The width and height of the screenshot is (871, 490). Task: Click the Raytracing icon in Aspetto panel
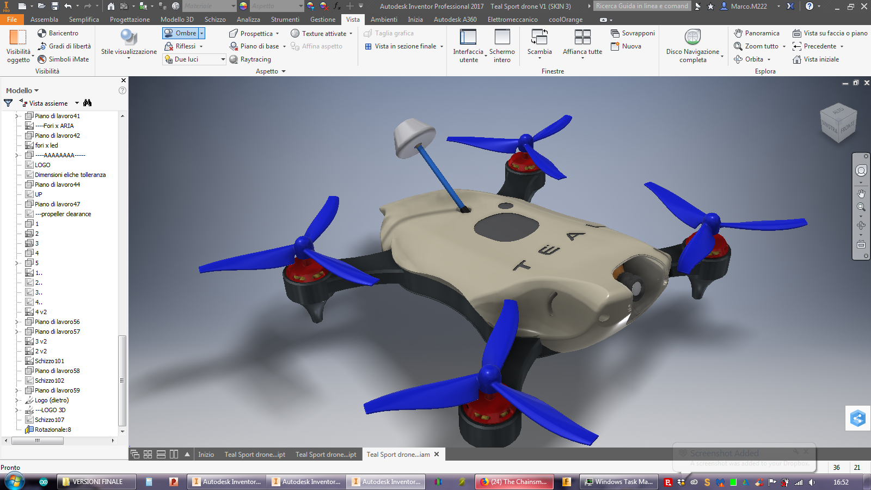pos(234,59)
